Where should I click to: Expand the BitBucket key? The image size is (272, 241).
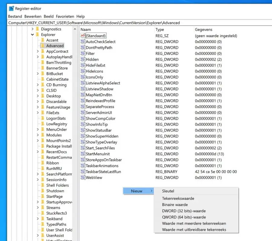coord(38,73)
